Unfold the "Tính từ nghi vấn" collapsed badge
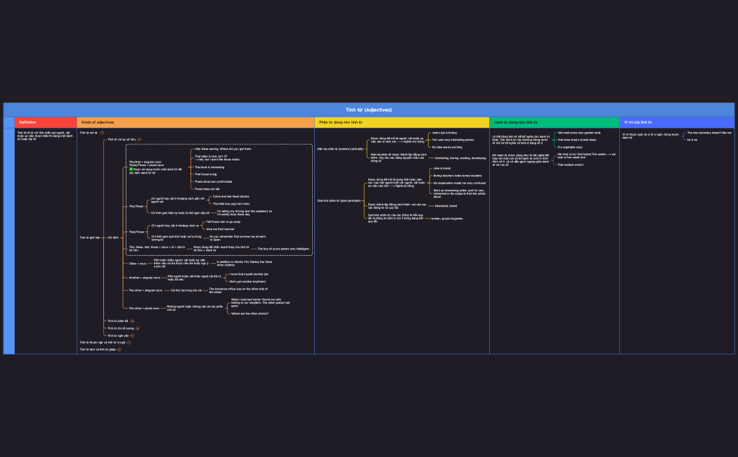The width and height of the screenshot is (738, 457). tap(132, 335)
